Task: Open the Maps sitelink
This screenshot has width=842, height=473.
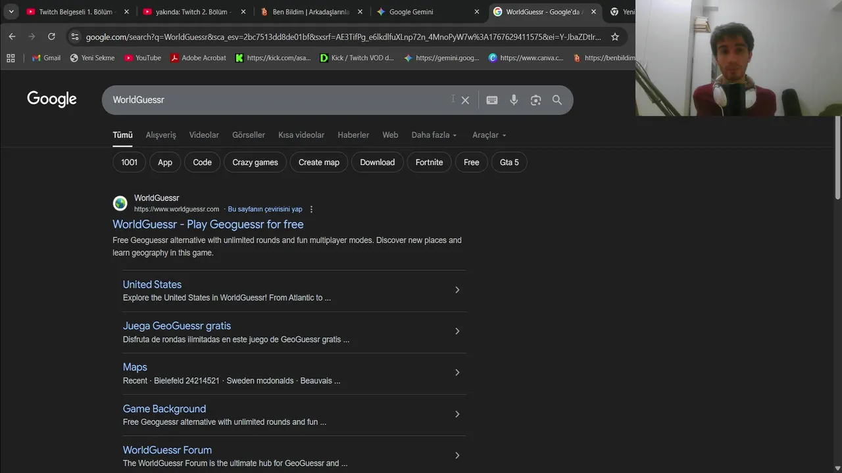Action: point(135,367)
